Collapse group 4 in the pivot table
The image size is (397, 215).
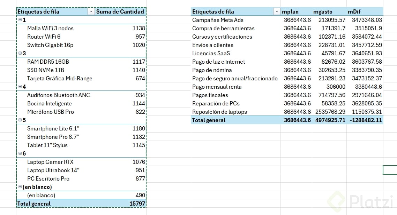click(x=20, y=87)
